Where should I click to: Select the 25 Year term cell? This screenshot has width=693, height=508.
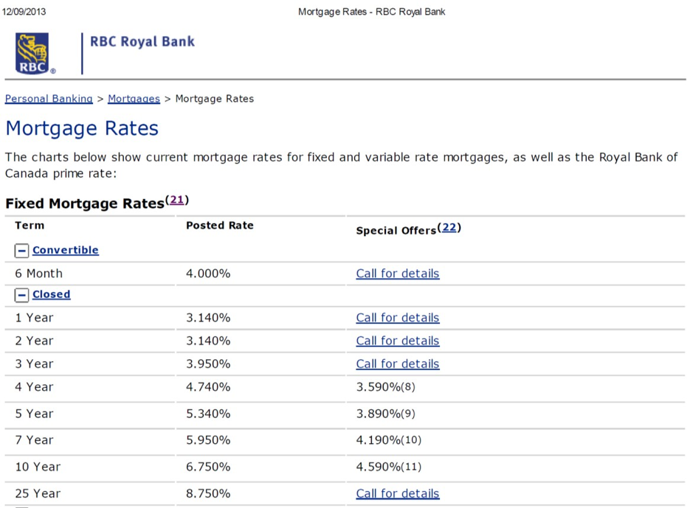pyautogui.click(x=38, y=493)
